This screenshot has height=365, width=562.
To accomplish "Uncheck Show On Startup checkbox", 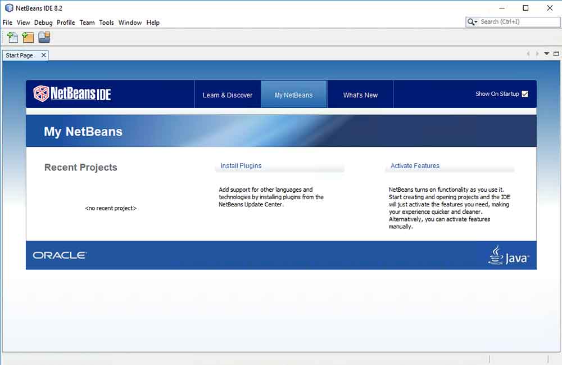I will pos(525,94).
